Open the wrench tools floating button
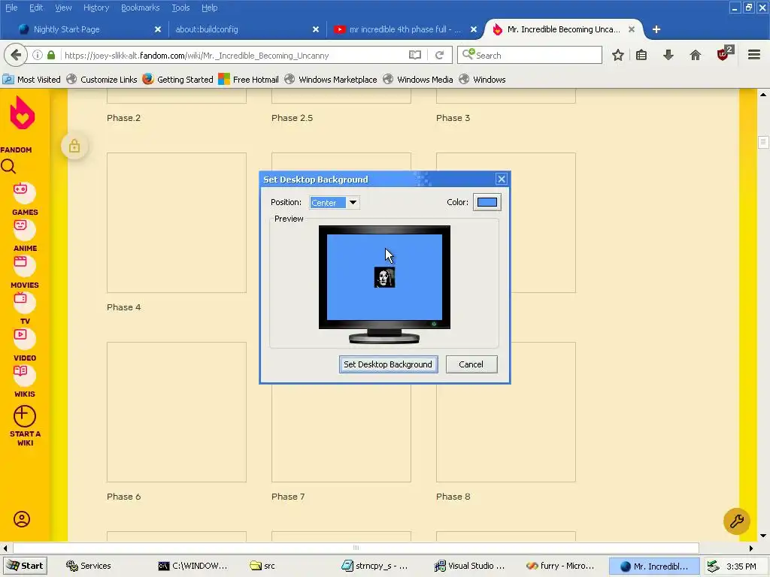This screenshot has height=577, width=770. pyautogui.click(x=737, y=521)
